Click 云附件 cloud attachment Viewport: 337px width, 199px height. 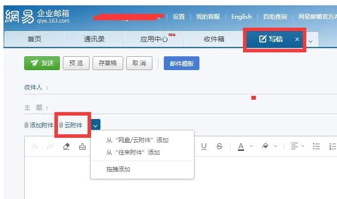point(71,125)
